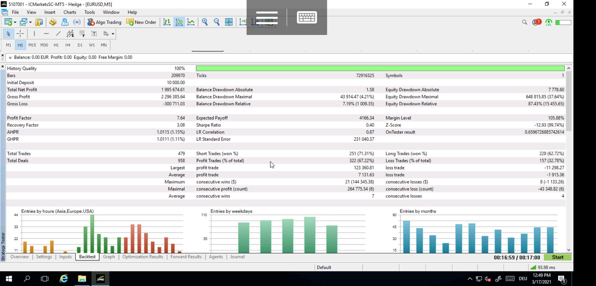This screenshot has width=596, height=286.
Task: Open the File menu
Action: pyautogui.click(x=15, y=12)
